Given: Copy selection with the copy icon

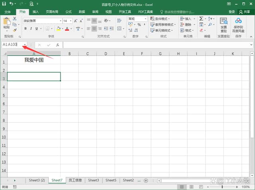Looking at the screenshot, I should 14,24.
